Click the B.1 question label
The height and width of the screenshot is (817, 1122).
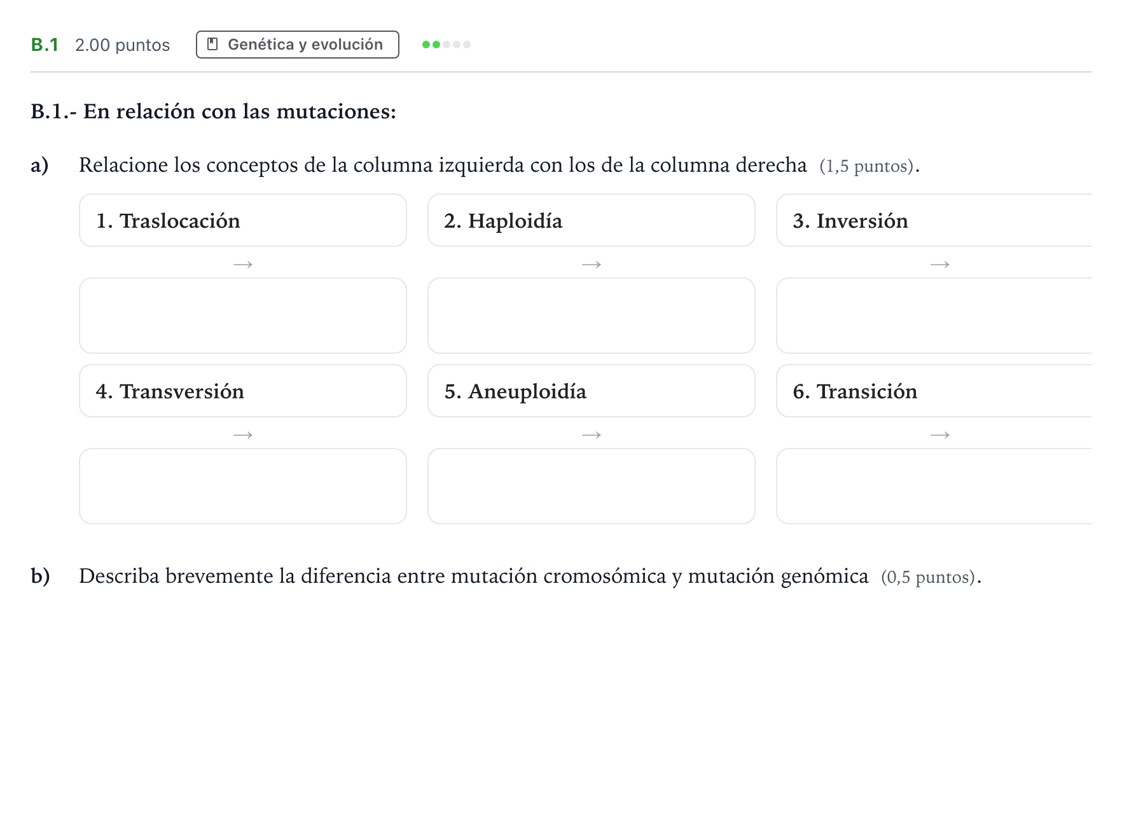click(45, 45)
